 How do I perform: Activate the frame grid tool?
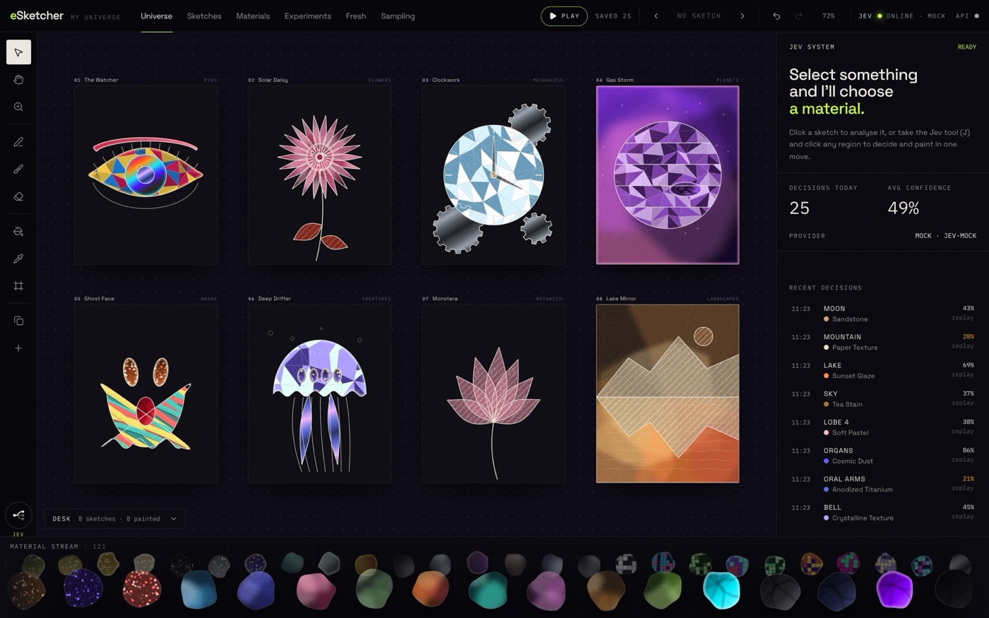pyautogui.click(x=18, y=286)
